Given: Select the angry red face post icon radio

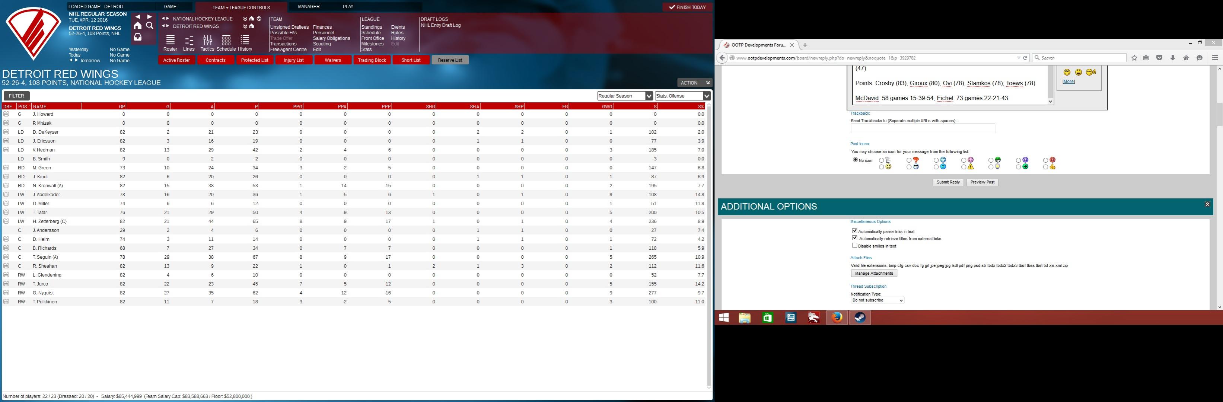Looking at the screenshot, I should 1045,160.
